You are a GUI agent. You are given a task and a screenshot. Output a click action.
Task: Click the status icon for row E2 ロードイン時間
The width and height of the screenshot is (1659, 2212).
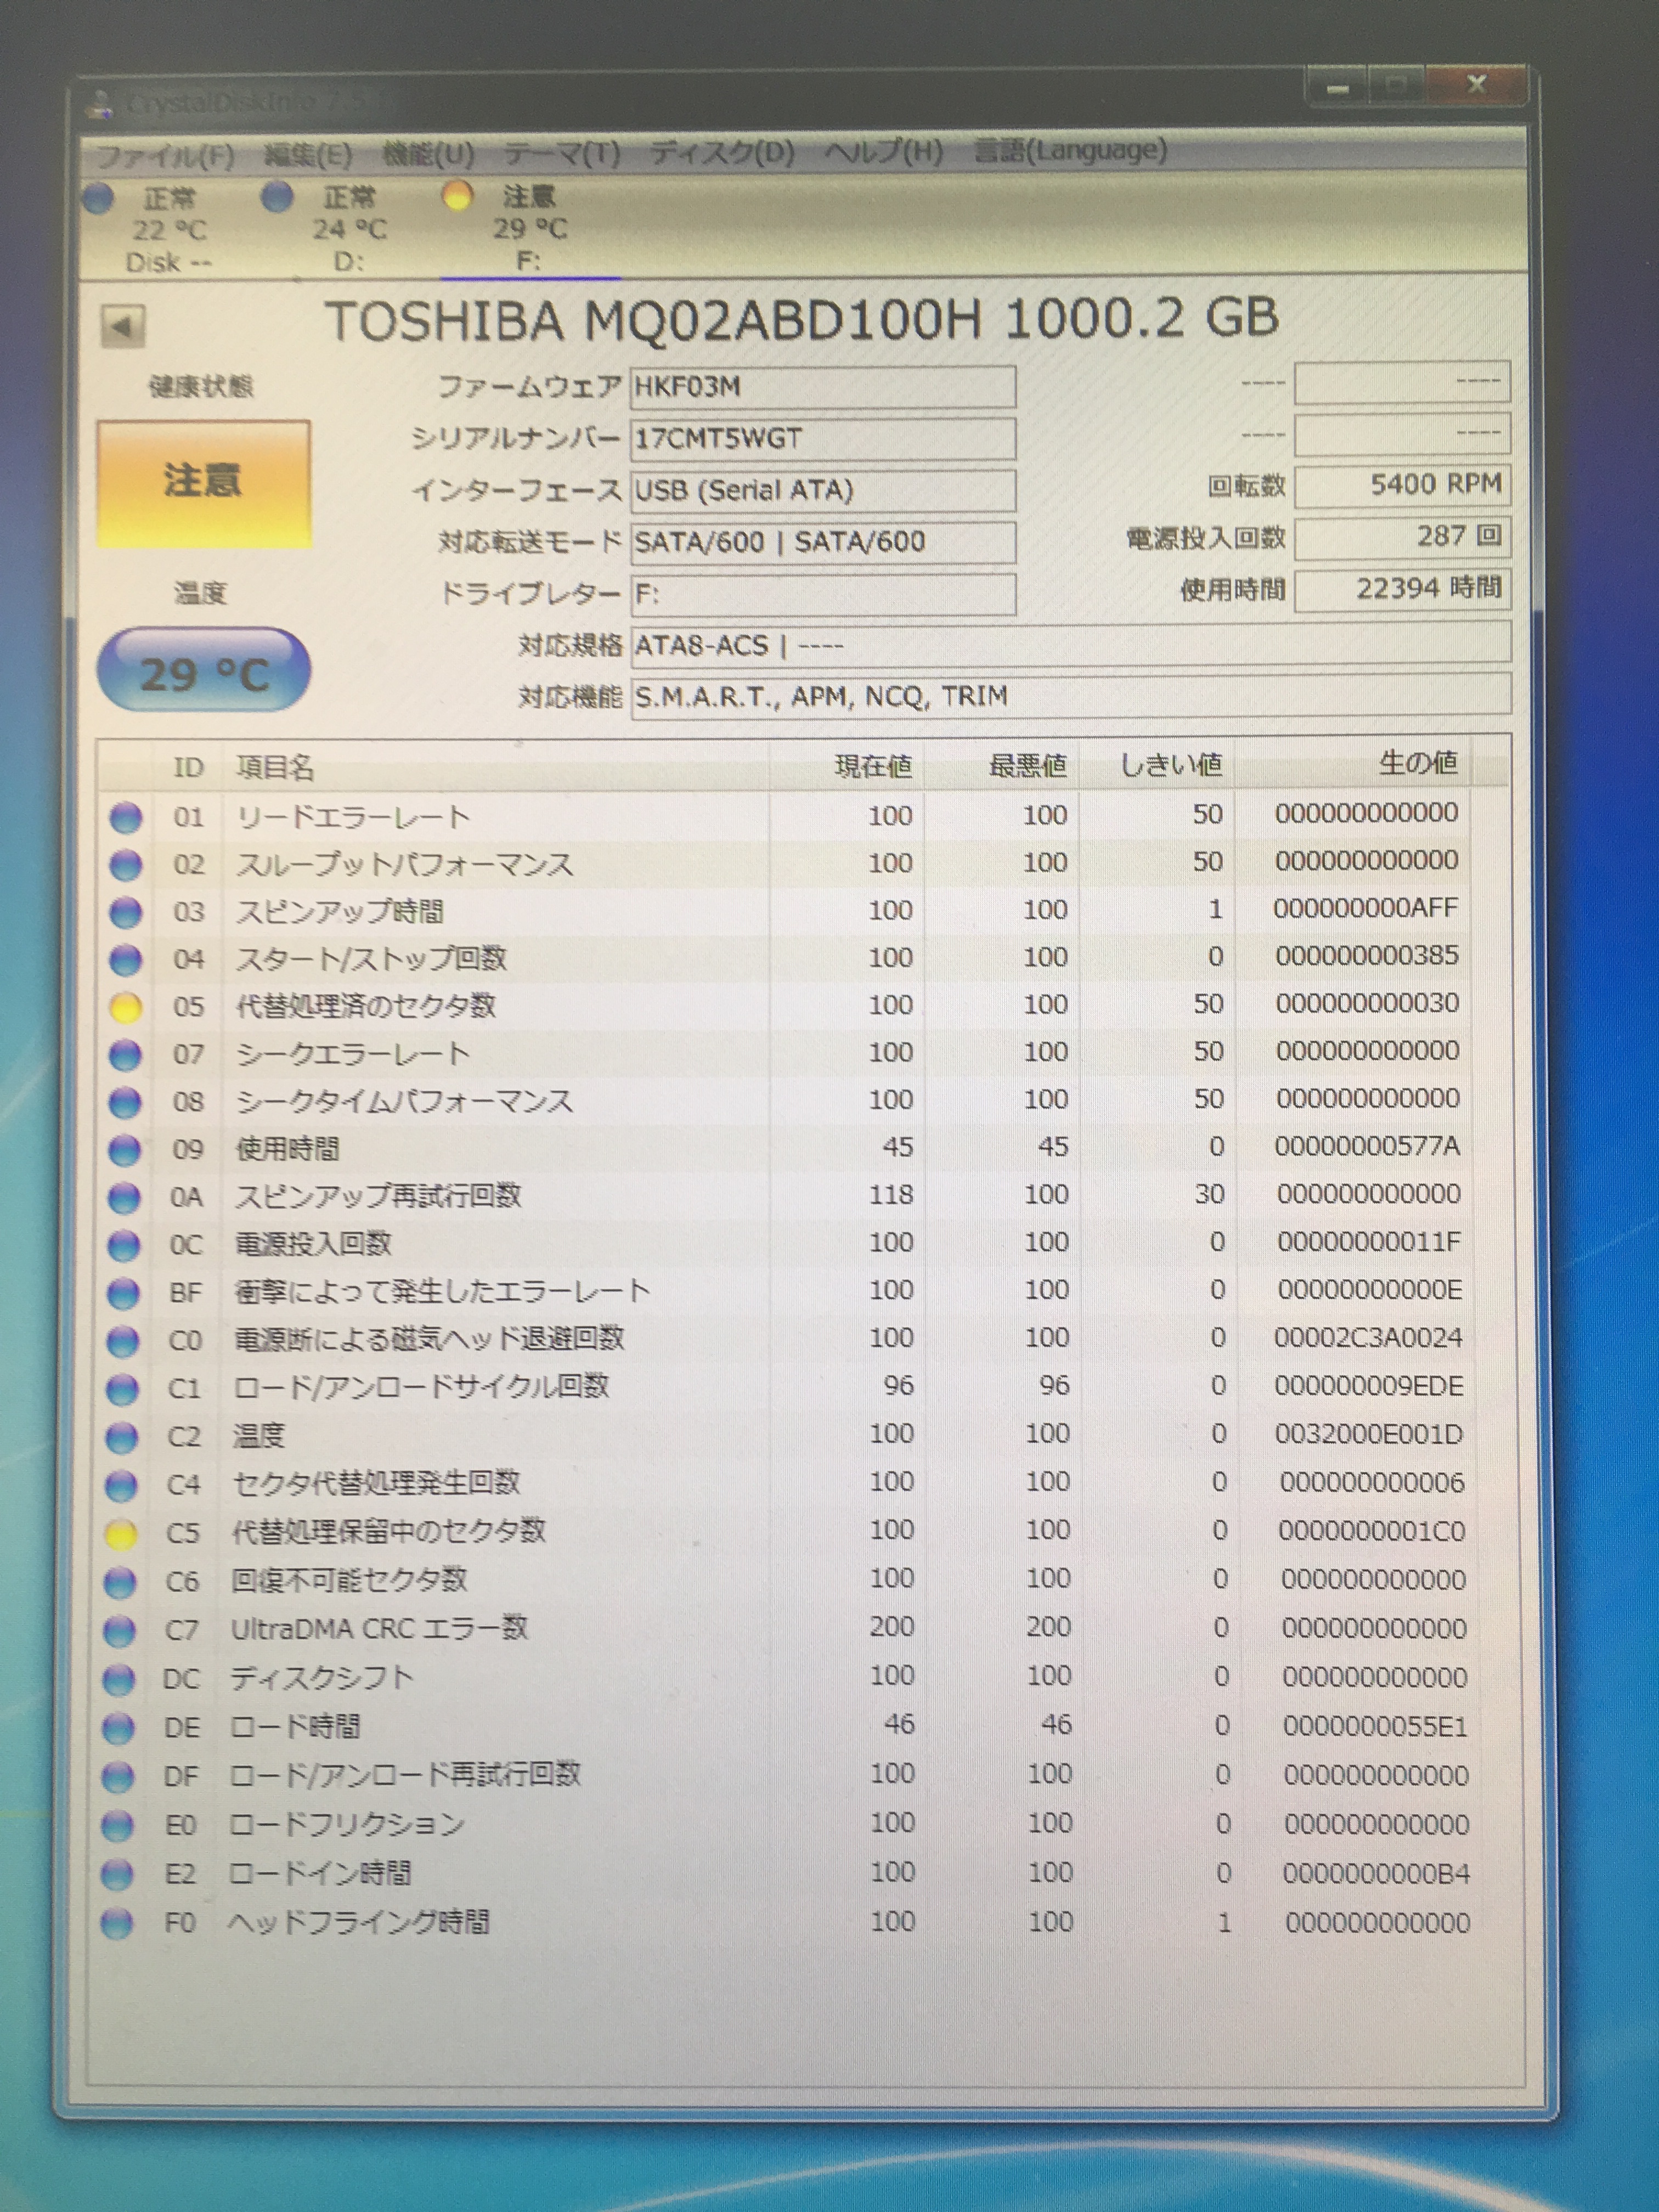[117, 1875]
